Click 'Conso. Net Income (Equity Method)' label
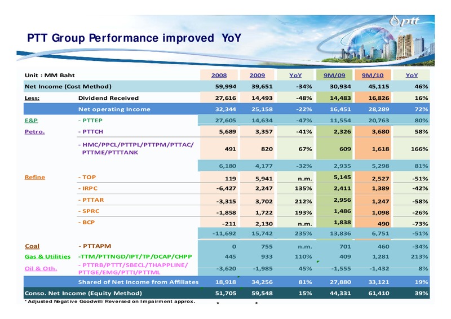The width and height of the screenshot is (451, 319). pyautogui.click(x=83, y=294)
